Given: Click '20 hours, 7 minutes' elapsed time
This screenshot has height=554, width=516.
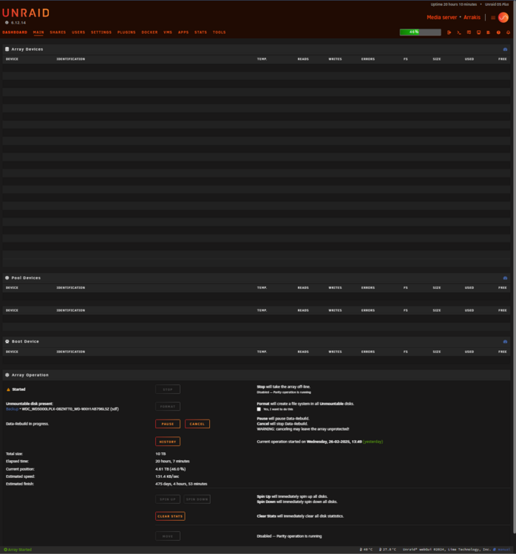Looking at the screenshot, I should [172, 462].
